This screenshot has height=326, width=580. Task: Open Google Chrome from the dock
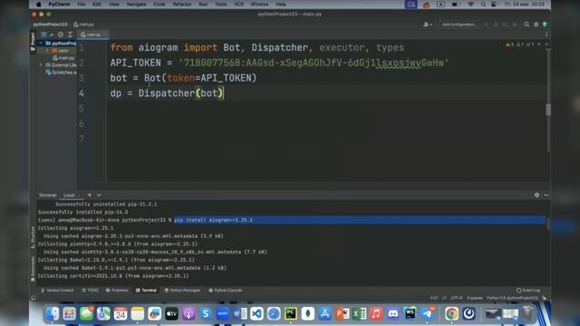(451, 313)
